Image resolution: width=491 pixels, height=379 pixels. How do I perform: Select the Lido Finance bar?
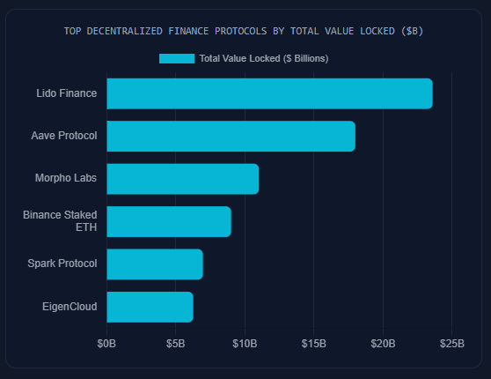[269, 93]
